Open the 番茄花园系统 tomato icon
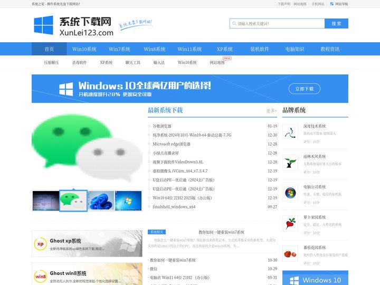 click(290, 253)
